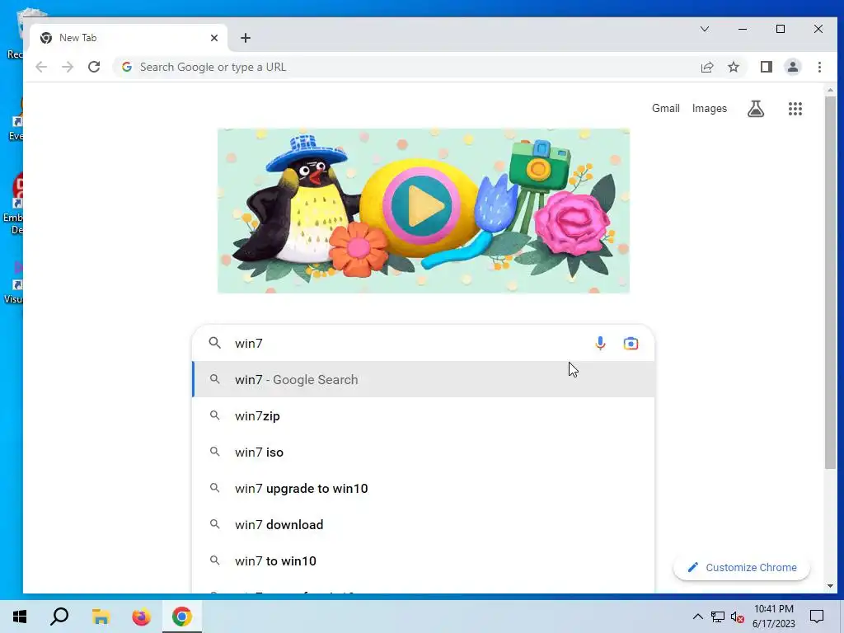This screenshot has height=633, width=844.
Task: Click the share page icon in the address bar
Action: [706, 67]
